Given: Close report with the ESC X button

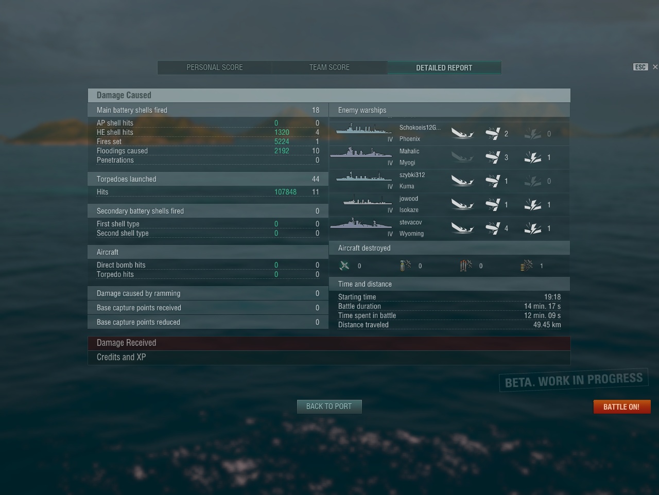Looking at the screenshot, I should click(x=655, y=67).
